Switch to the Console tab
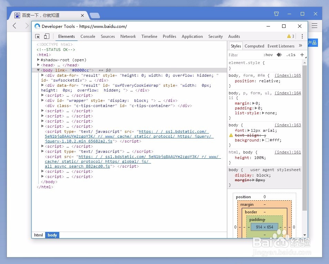This screenshot has height=264, width=329. click(88, 36)
